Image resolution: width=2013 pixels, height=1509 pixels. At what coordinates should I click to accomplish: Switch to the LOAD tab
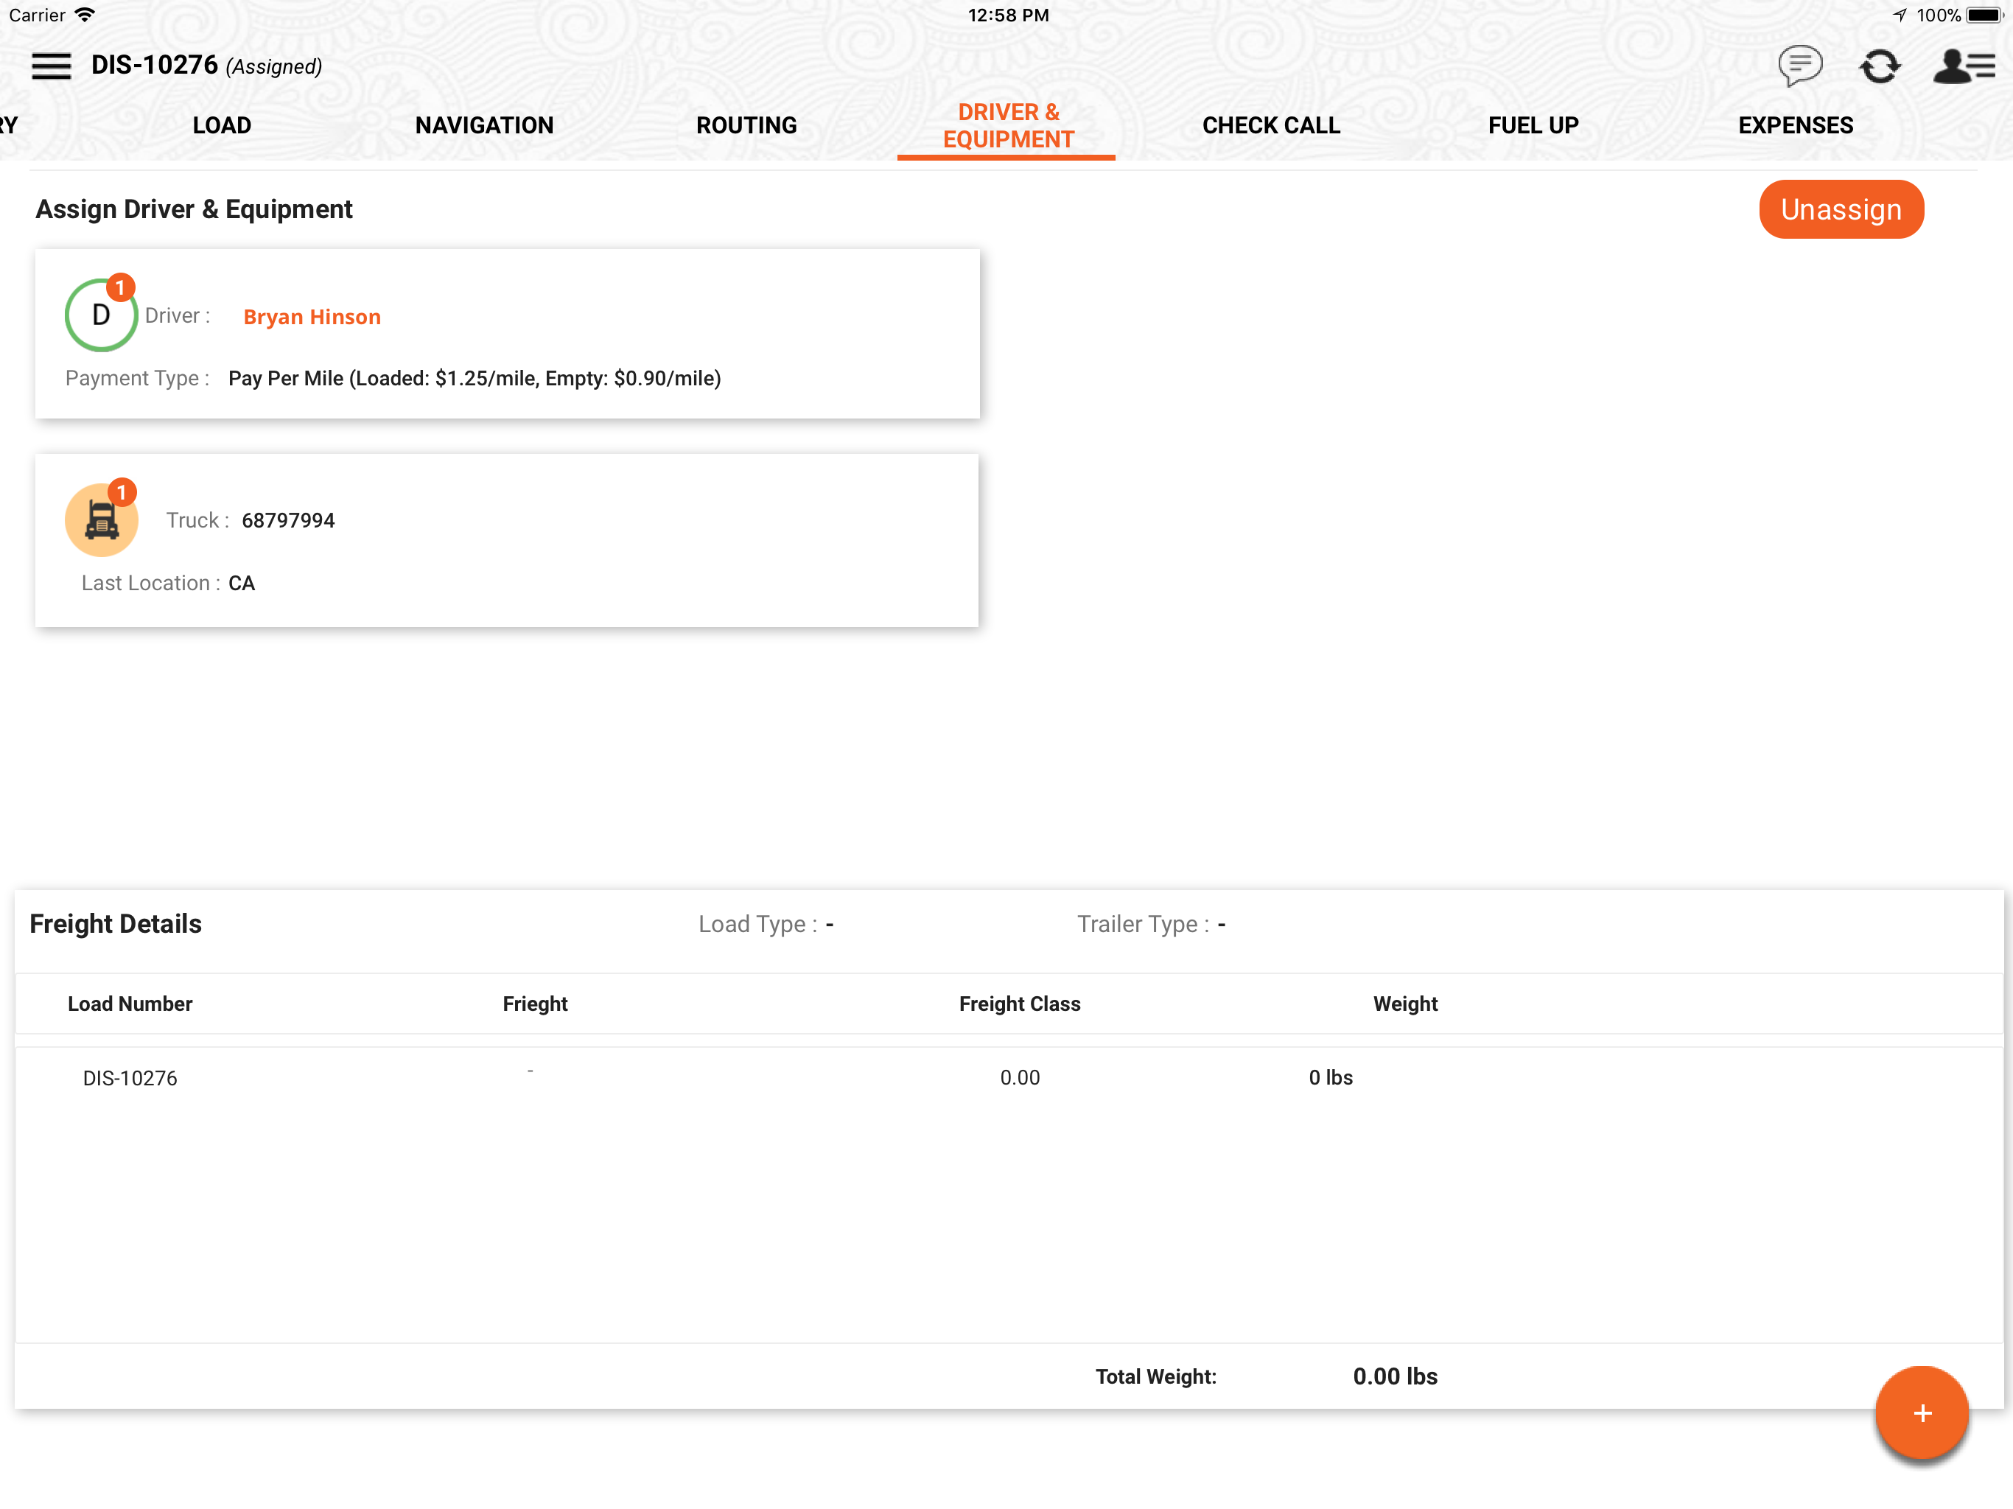pos(221,125)
